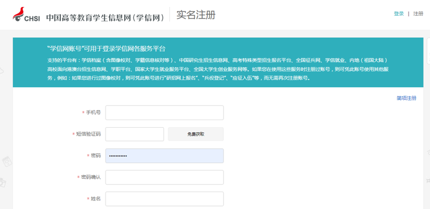This screenshot has height=209, width=430.
Task: Click the 密码确认 field label
Action: click(x=91, y=177)
